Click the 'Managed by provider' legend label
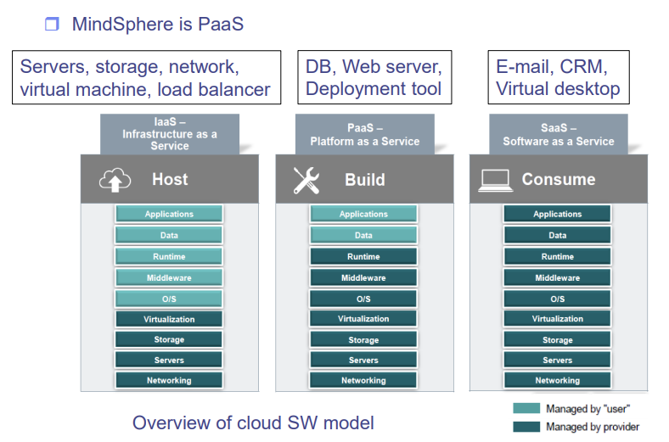Image resolution: width=669 pixels, height=442 pixels. [x=593, y=427]
